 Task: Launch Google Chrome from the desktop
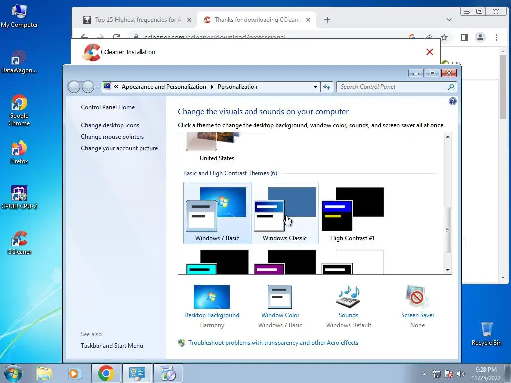(19, 110)
